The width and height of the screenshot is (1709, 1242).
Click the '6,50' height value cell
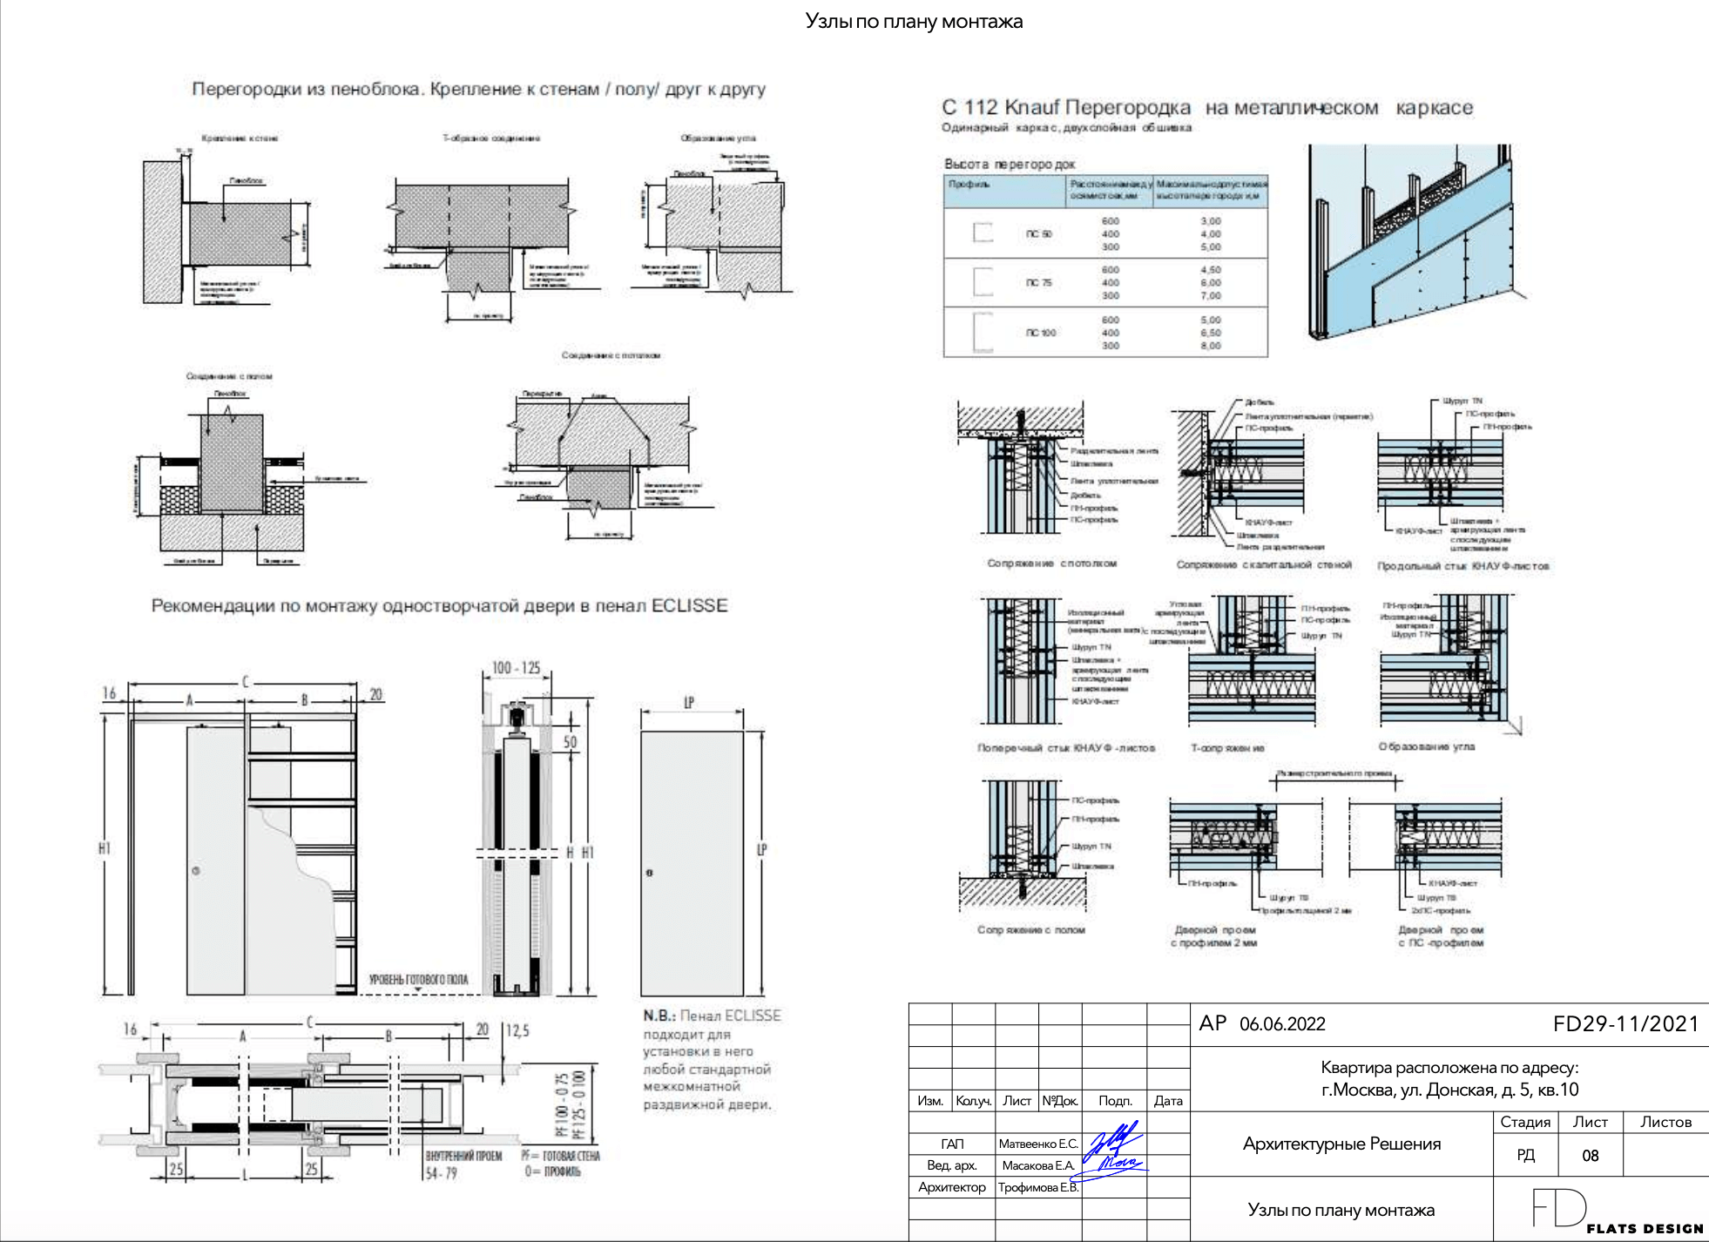(x=1211, y=333)
